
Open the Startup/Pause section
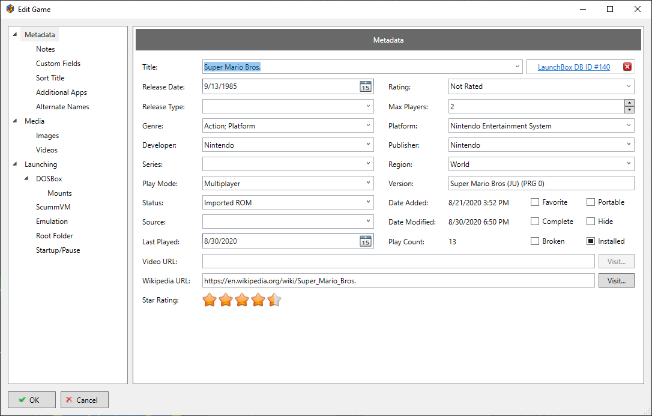(x=58, y=250)
